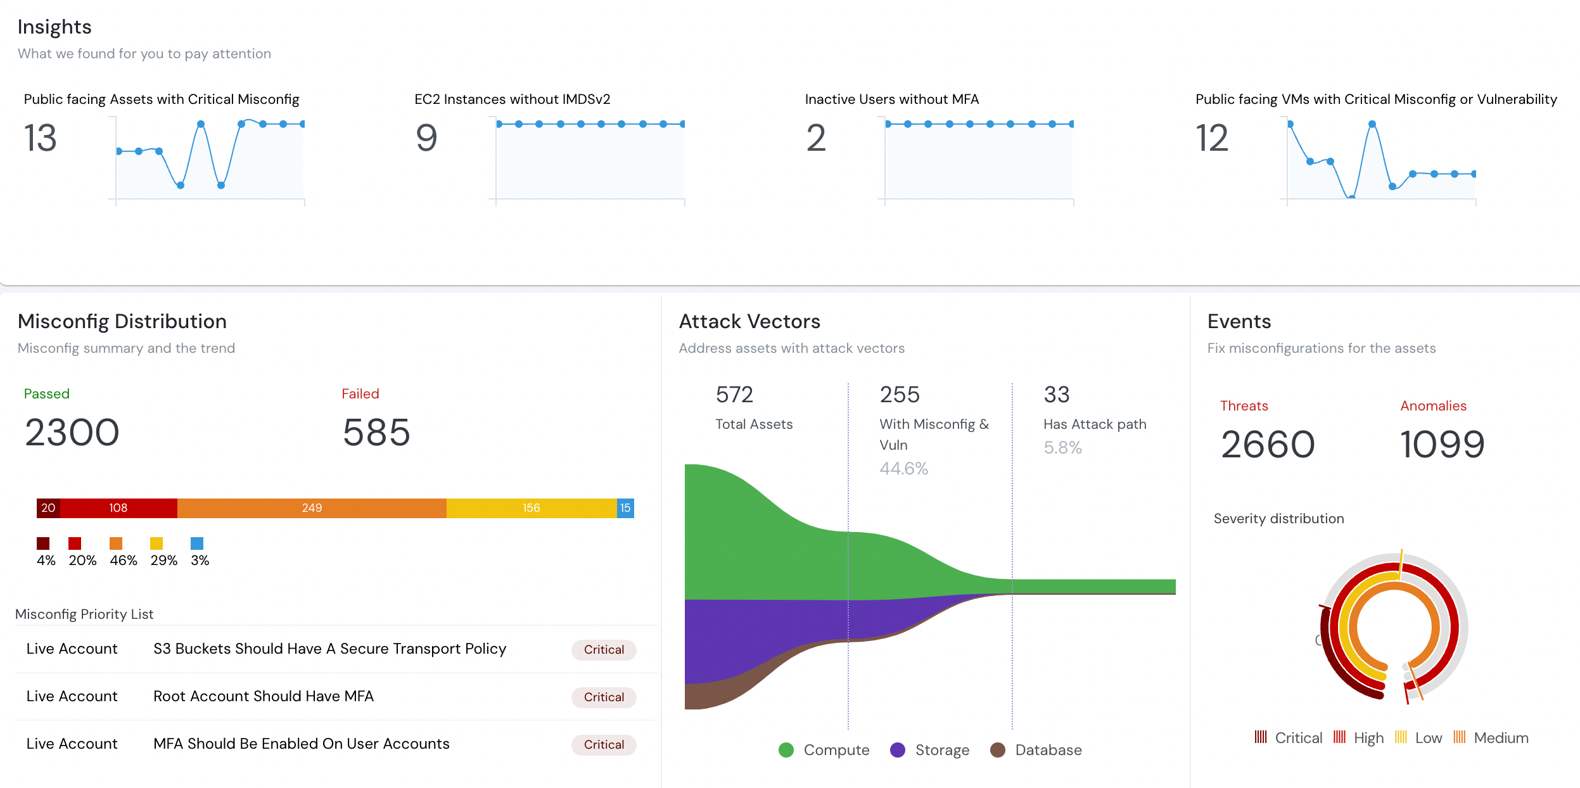Expand the Insights section header
The width and height of the screenshot is (1580, 788).
54,27
